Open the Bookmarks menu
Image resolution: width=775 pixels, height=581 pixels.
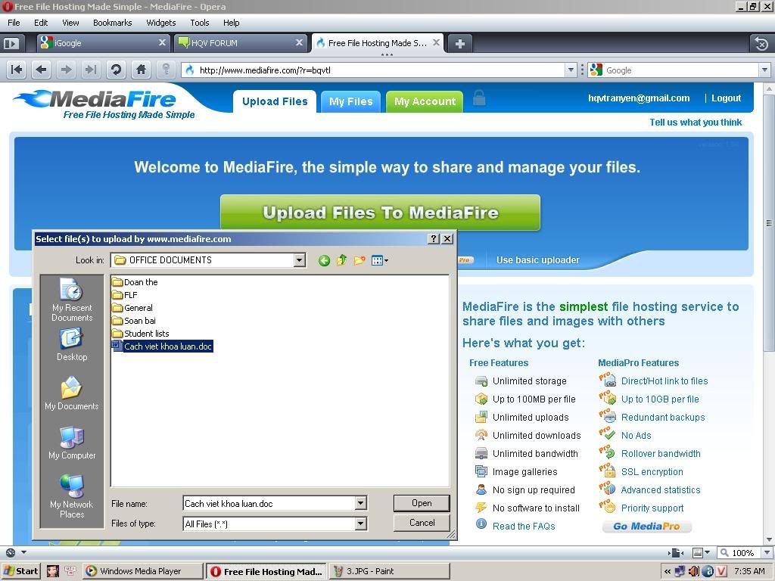pos(112,23)
